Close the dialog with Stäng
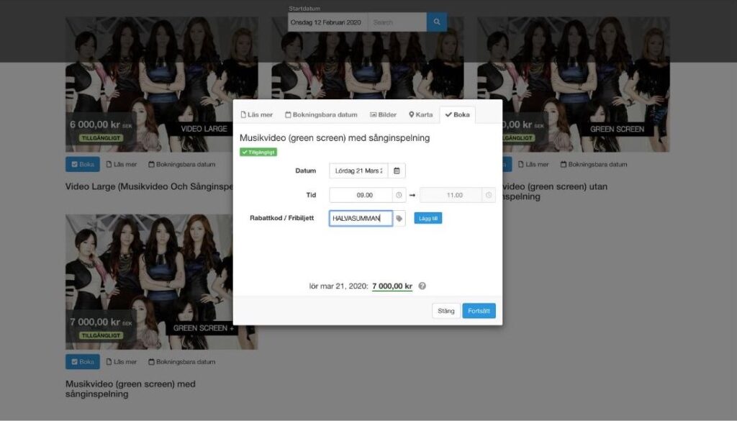The width and height of the screenshot is (737, 421). tap(446, 311)
